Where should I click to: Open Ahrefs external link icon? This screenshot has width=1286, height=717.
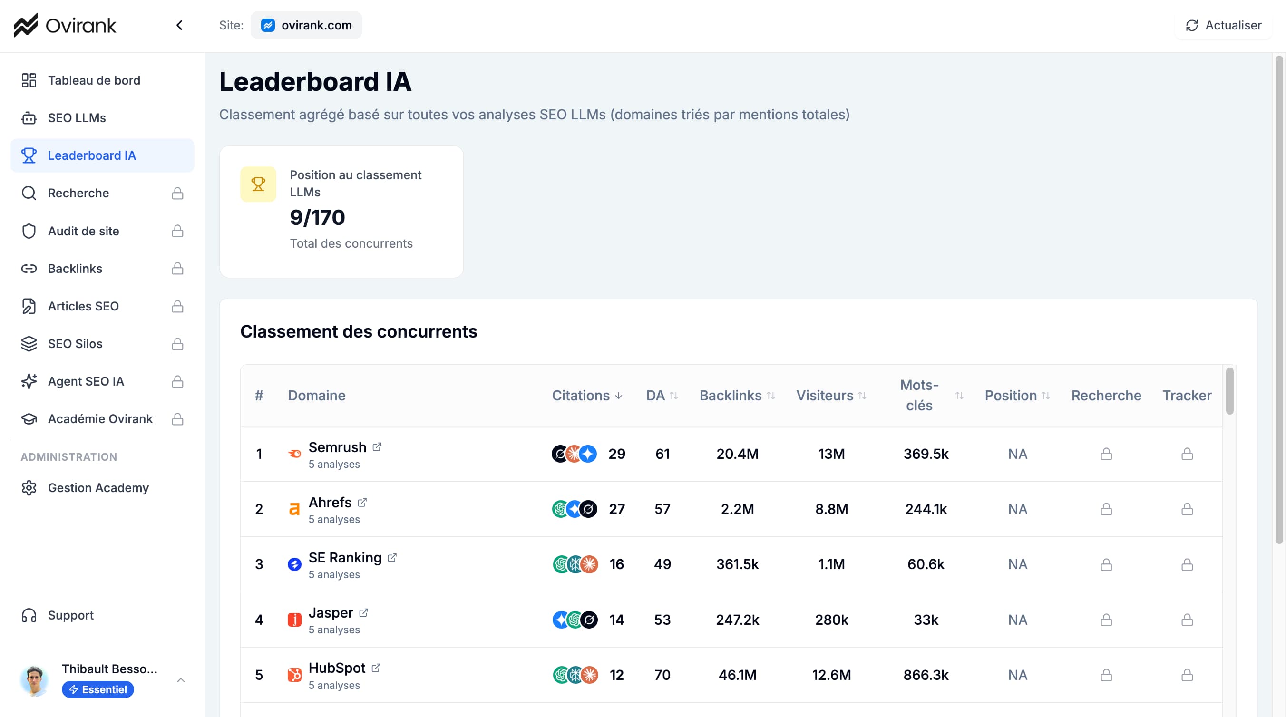362,502
